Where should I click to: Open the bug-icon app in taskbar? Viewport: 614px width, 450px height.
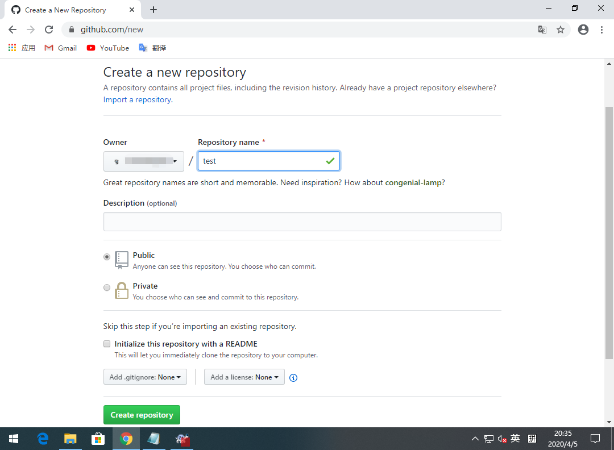pyautogui.click(x=182, y=439)
